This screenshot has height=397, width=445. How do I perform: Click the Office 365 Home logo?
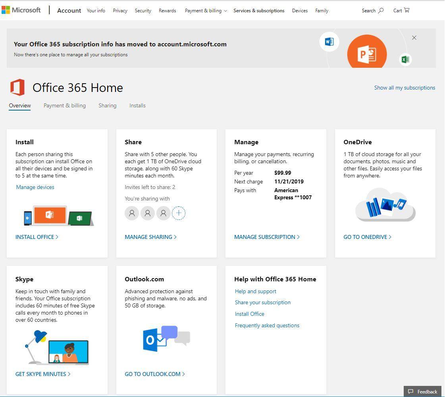pos(17,87)
